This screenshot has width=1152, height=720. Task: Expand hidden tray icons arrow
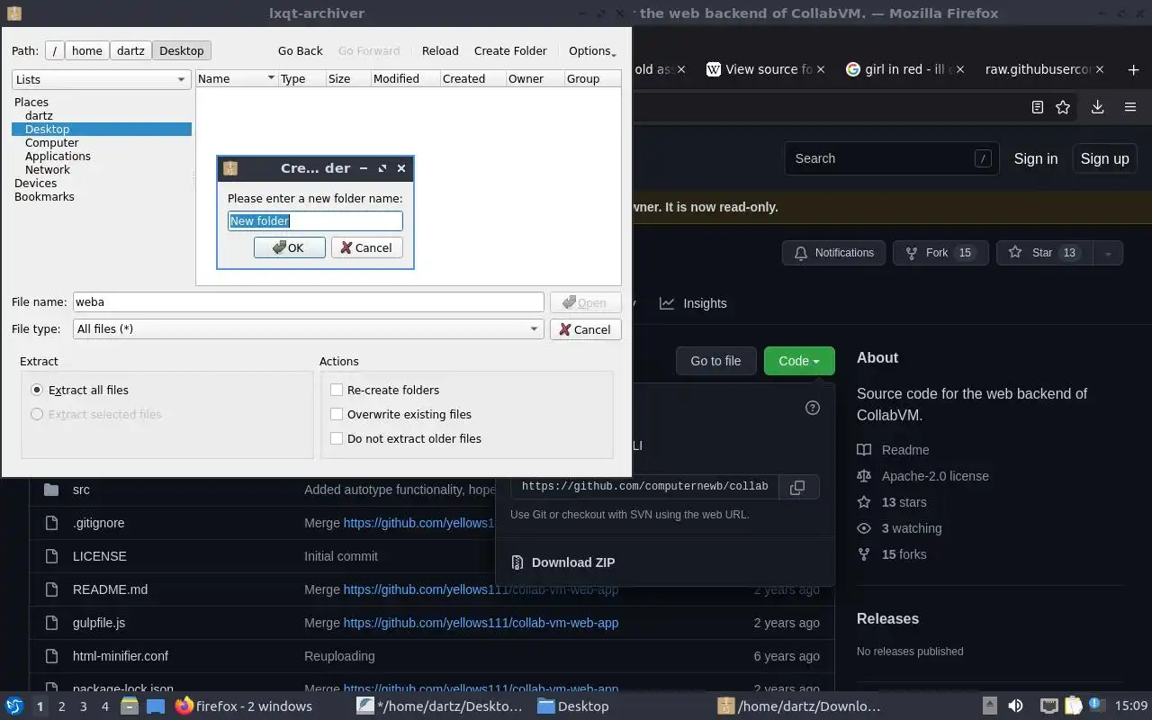[989, 706]
